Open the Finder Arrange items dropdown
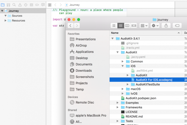 pos(144,26)
